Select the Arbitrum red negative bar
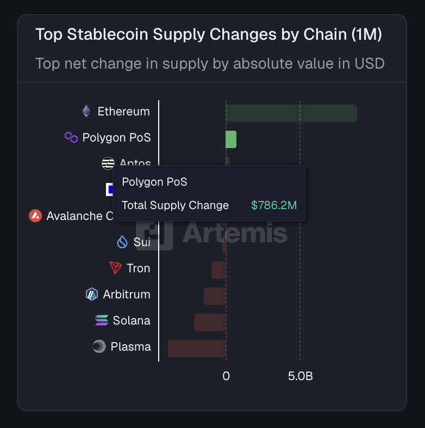Viewport: 425px width, 428px height. click(x=215, y=296)
